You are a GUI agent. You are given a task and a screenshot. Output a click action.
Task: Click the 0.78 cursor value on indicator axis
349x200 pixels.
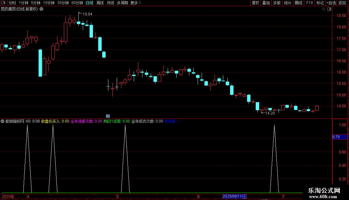(340, 137)
